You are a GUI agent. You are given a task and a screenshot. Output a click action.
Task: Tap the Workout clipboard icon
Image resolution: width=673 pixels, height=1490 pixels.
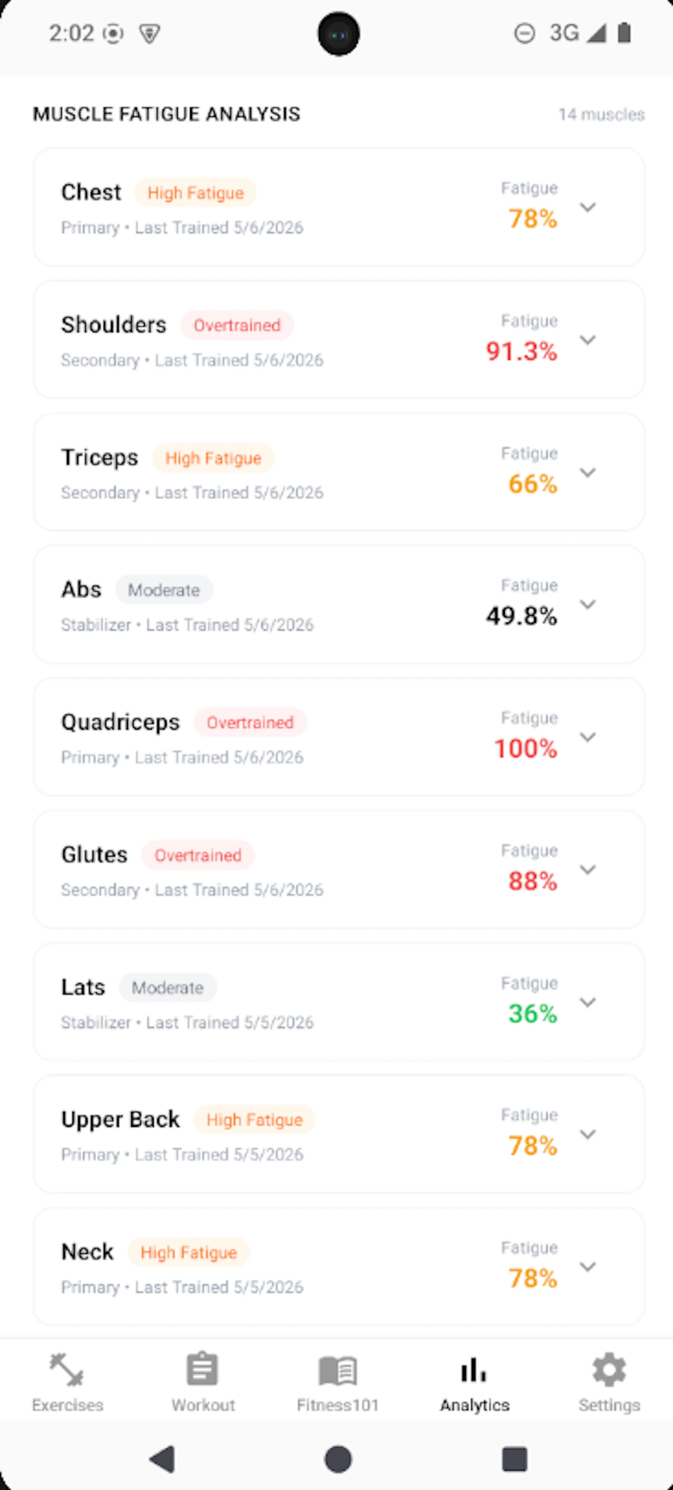pyautogui.click(x=202, y=1370)
